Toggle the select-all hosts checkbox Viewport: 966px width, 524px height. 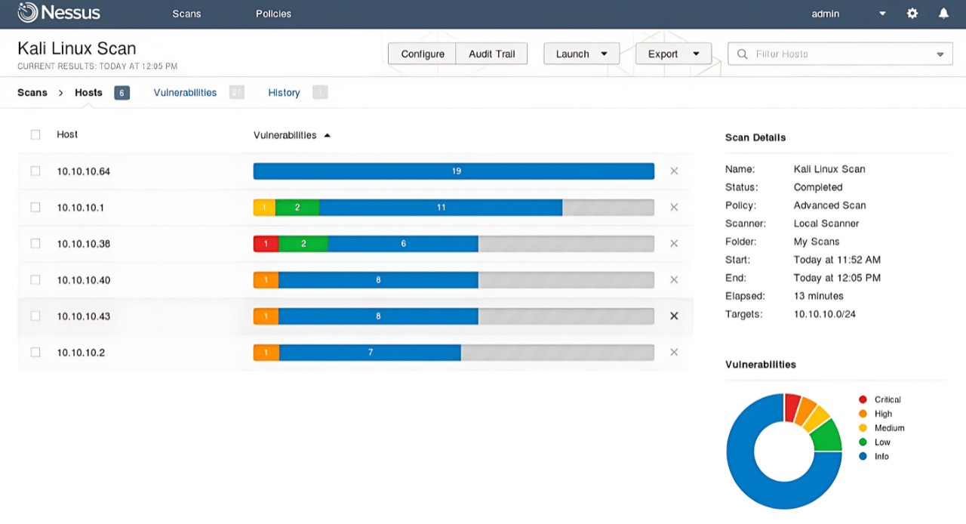35,135
